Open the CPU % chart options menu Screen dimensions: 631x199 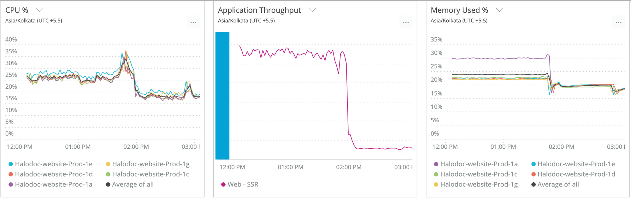point(193,22)
